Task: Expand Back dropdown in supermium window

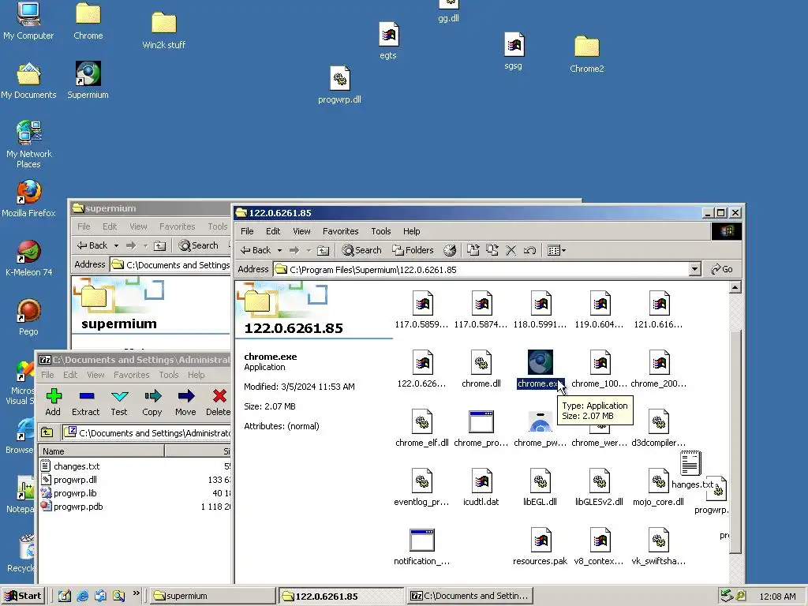Action: 117,246
